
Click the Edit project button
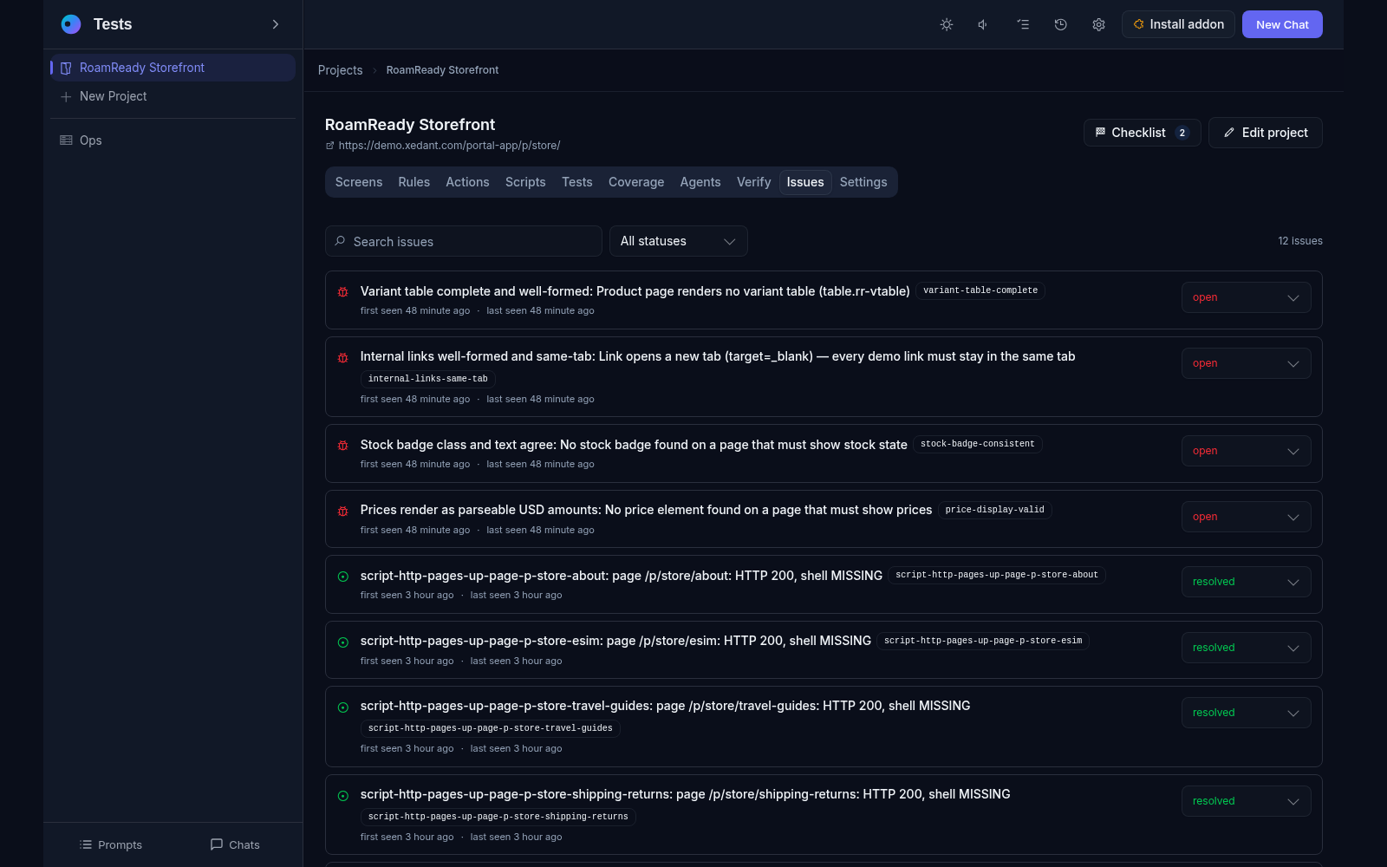(1266, 133)
